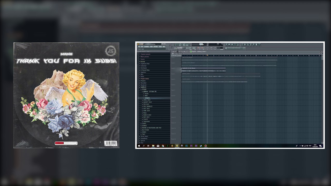The width and height of the screenshot is (331, 186).
Task: Open the Steam icon in taskbar
Action: [201, 146]
